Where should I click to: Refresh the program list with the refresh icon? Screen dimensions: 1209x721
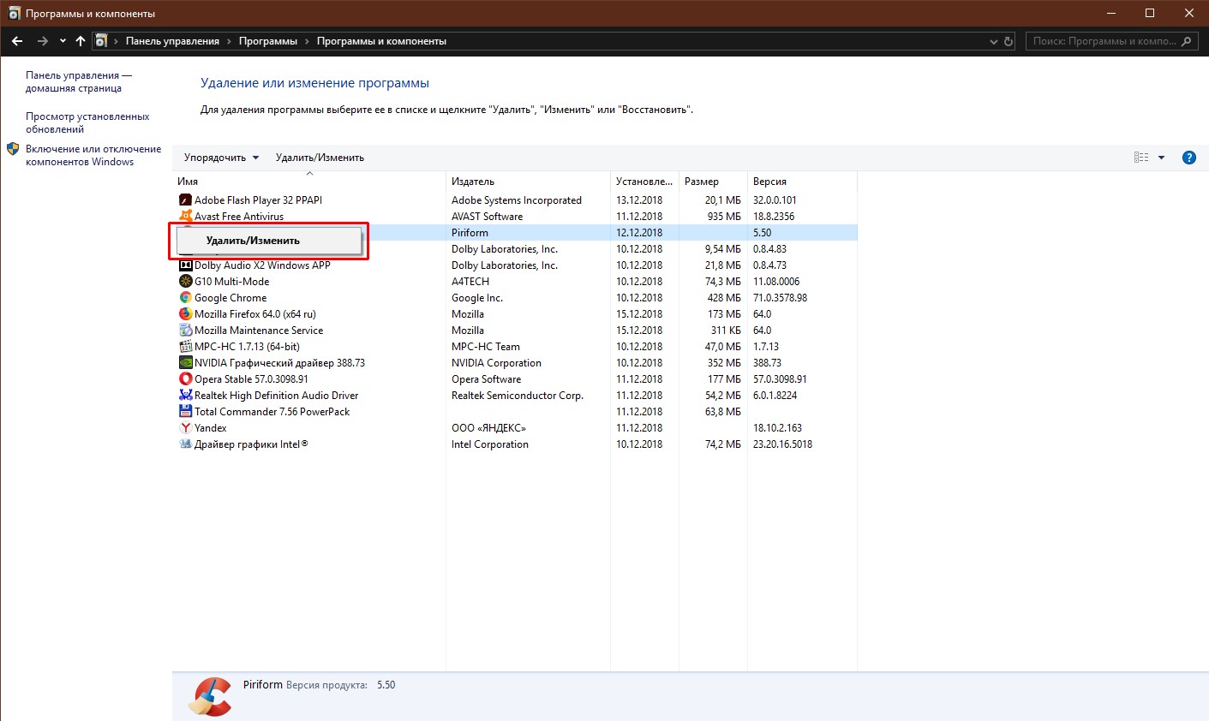(1008, 41)
